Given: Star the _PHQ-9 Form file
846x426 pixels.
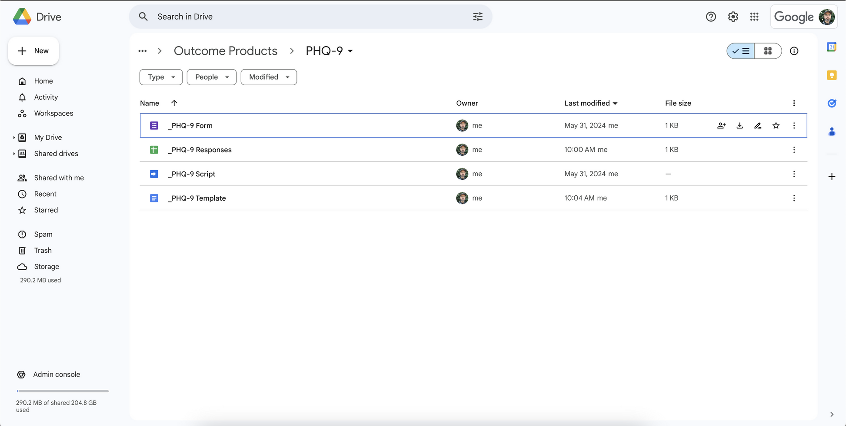Looking at the screenshot, I should pyautogui.click(x=776, y=126).
